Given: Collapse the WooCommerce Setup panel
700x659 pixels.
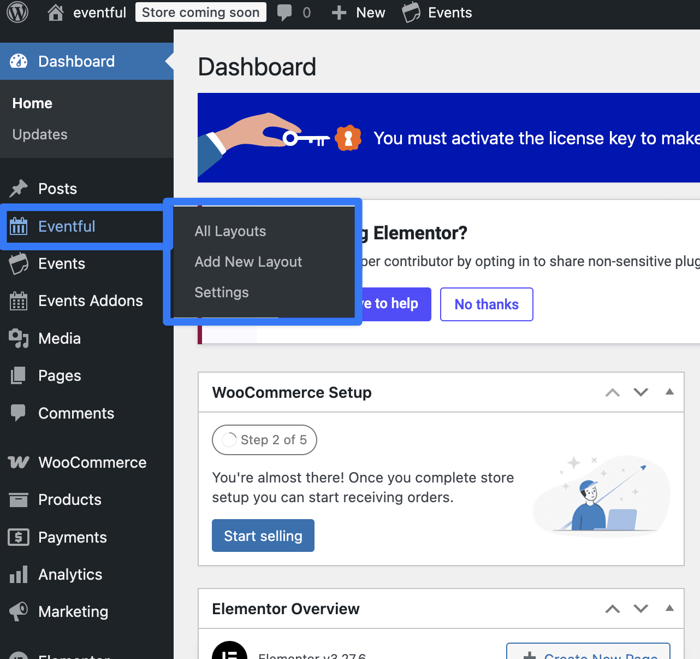Looking at the screenshot, I should tap(669, 392).
